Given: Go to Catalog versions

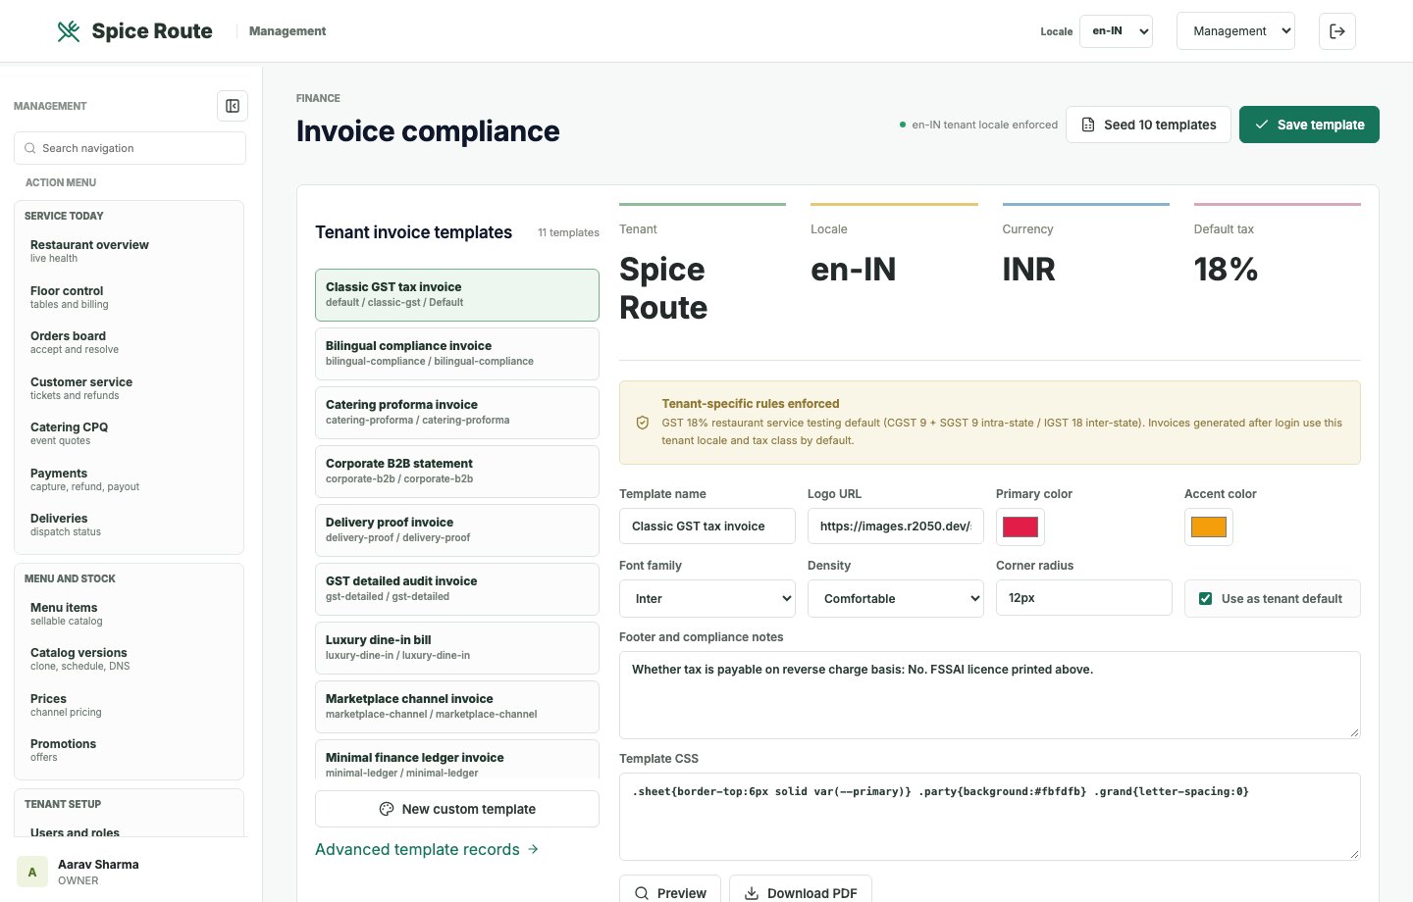Looking at the screenshot, I should (x=129, y=659).
